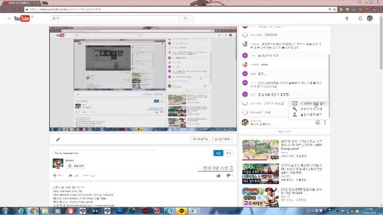Open the upload video icon

coord(347,19)
